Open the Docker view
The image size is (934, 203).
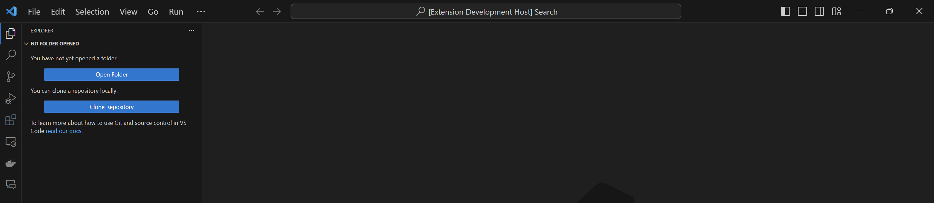tap(11, 163)
